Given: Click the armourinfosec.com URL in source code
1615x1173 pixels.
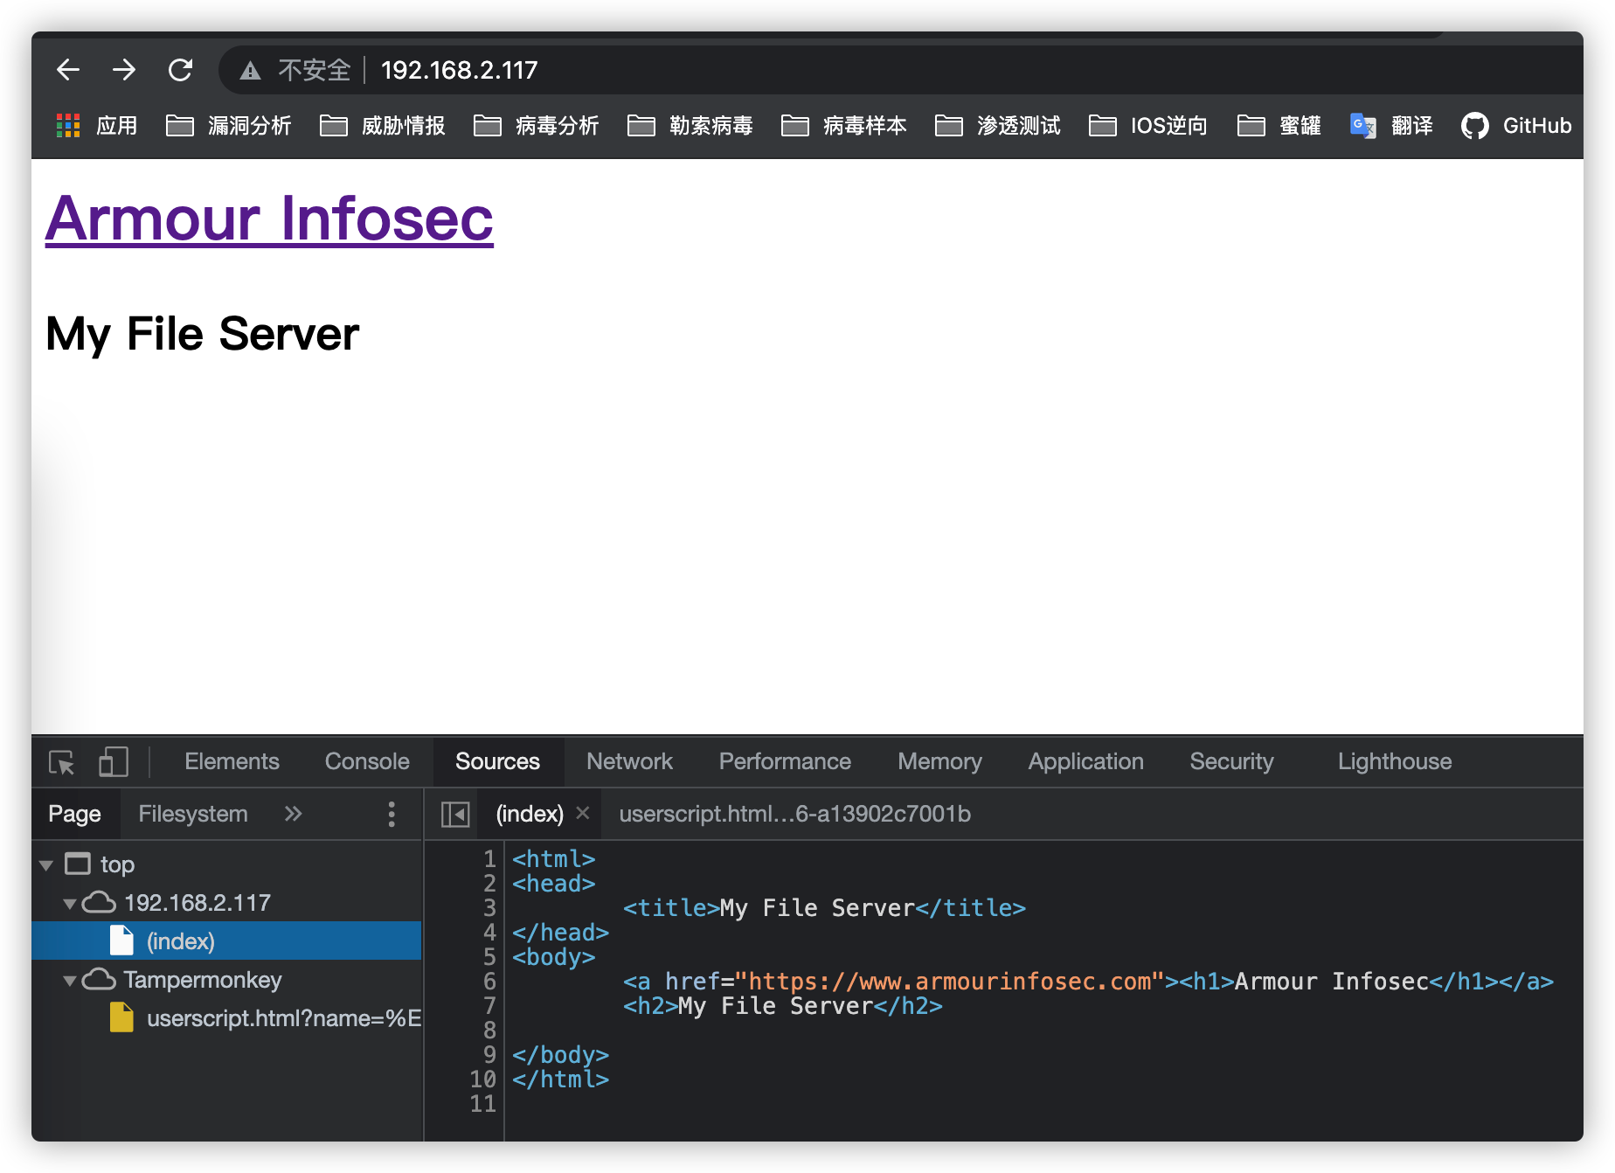Looking at the screenshot, I should coord(949,982).
